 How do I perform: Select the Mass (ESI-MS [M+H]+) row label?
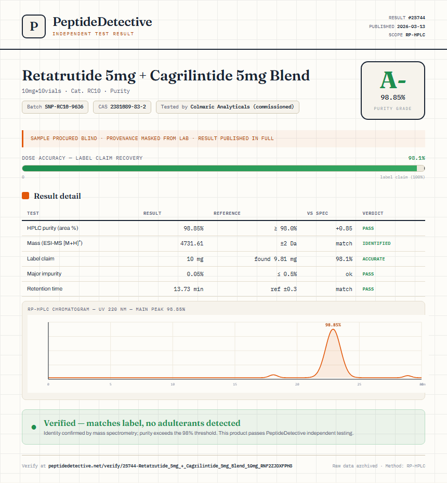click(55, 243)
